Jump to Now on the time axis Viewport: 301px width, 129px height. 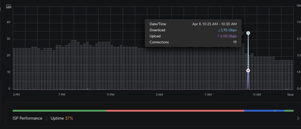click(x=290, y=95)
